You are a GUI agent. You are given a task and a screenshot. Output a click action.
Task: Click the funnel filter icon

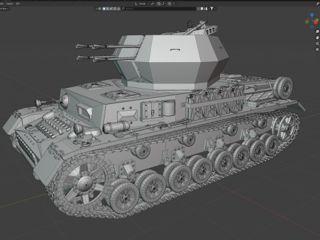coord(212,9)
